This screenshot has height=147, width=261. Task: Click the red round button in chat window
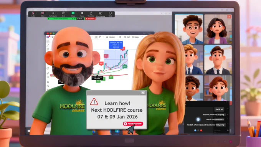pos(201,130)
